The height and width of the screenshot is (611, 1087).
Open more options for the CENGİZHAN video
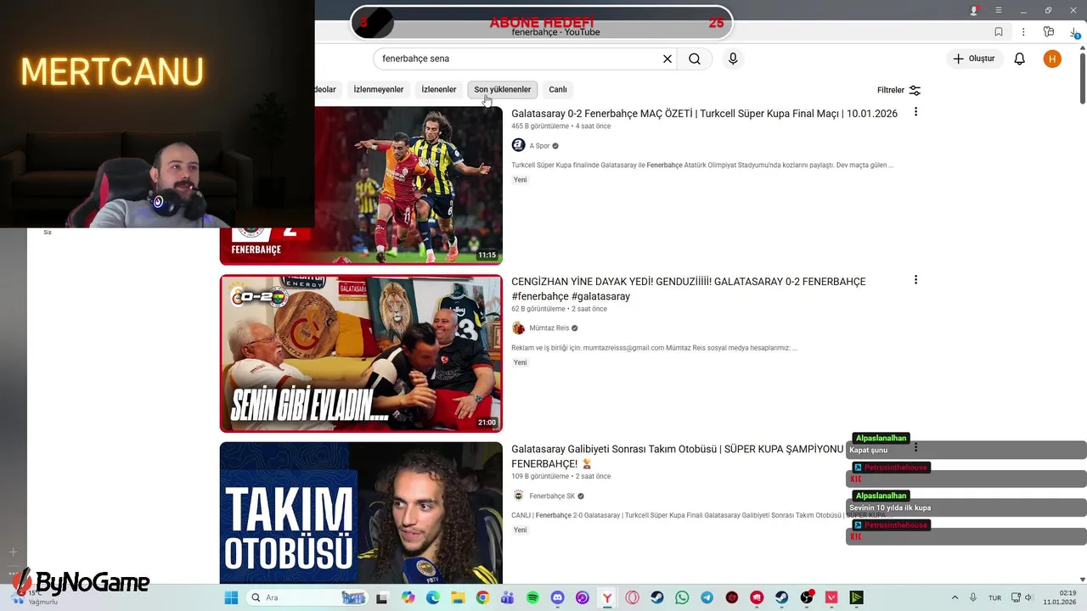[915, 280]
